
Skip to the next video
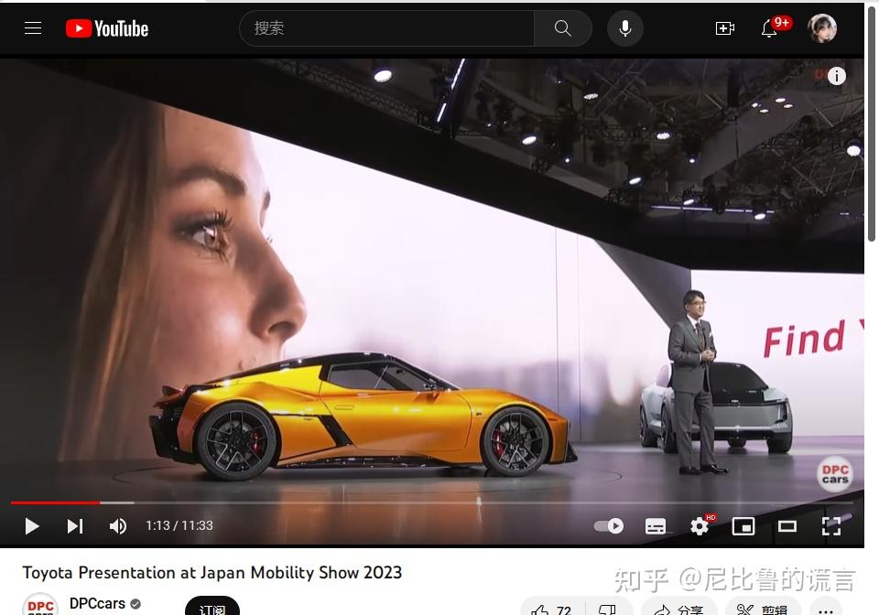tap(75, 526)
